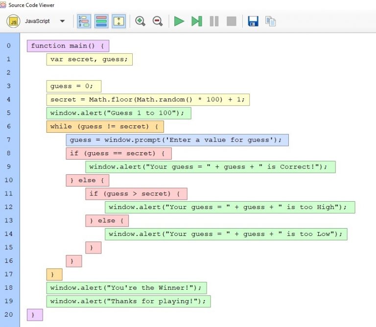Select the 'if (guess == secret)' line
The width and height of the screenshot is (376, 327).
pyautogui.click(x=118, y=153)
